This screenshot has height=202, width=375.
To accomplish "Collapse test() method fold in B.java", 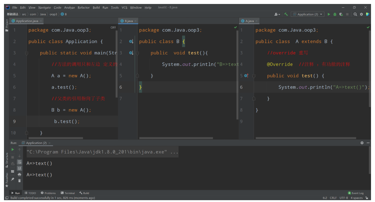I will [137, 53].
